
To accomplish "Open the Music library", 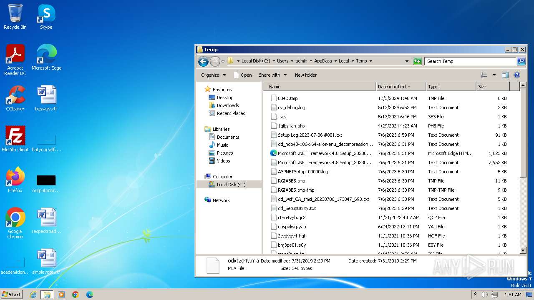I will coord(222,145).
